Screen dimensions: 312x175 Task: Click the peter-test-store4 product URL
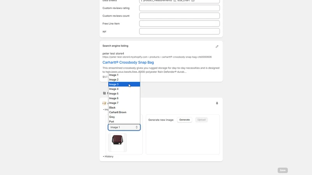click(157, 57)
